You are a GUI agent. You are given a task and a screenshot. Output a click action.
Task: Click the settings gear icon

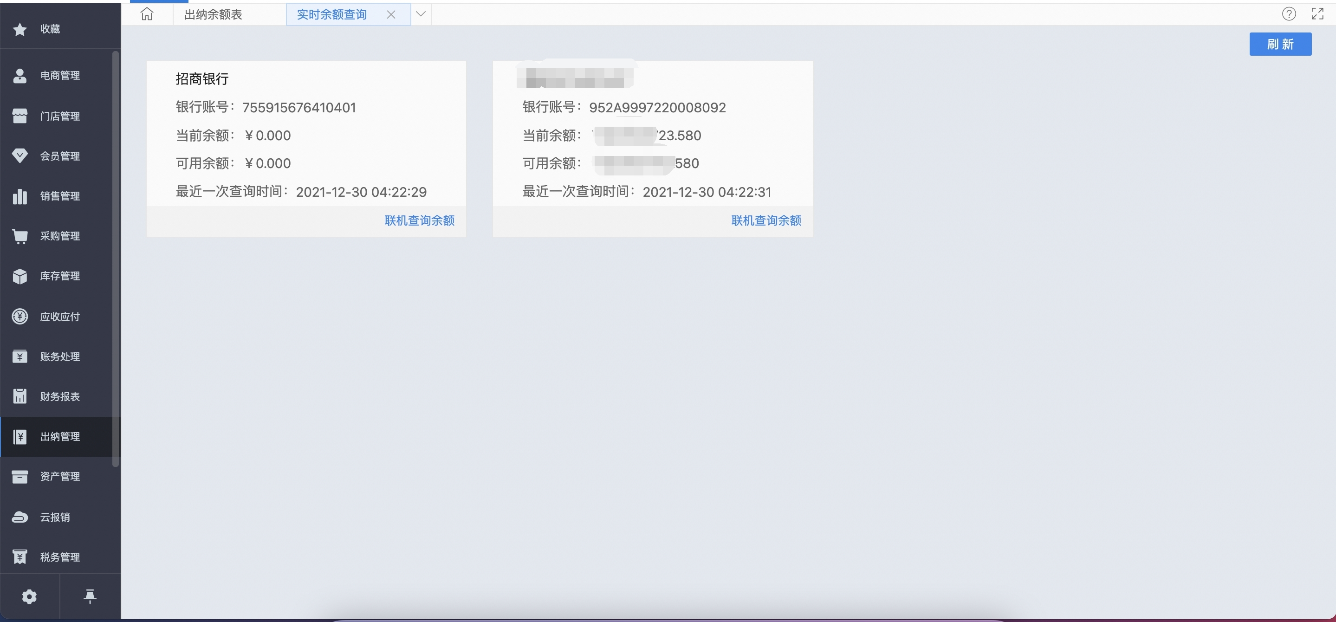click(29, 596)
